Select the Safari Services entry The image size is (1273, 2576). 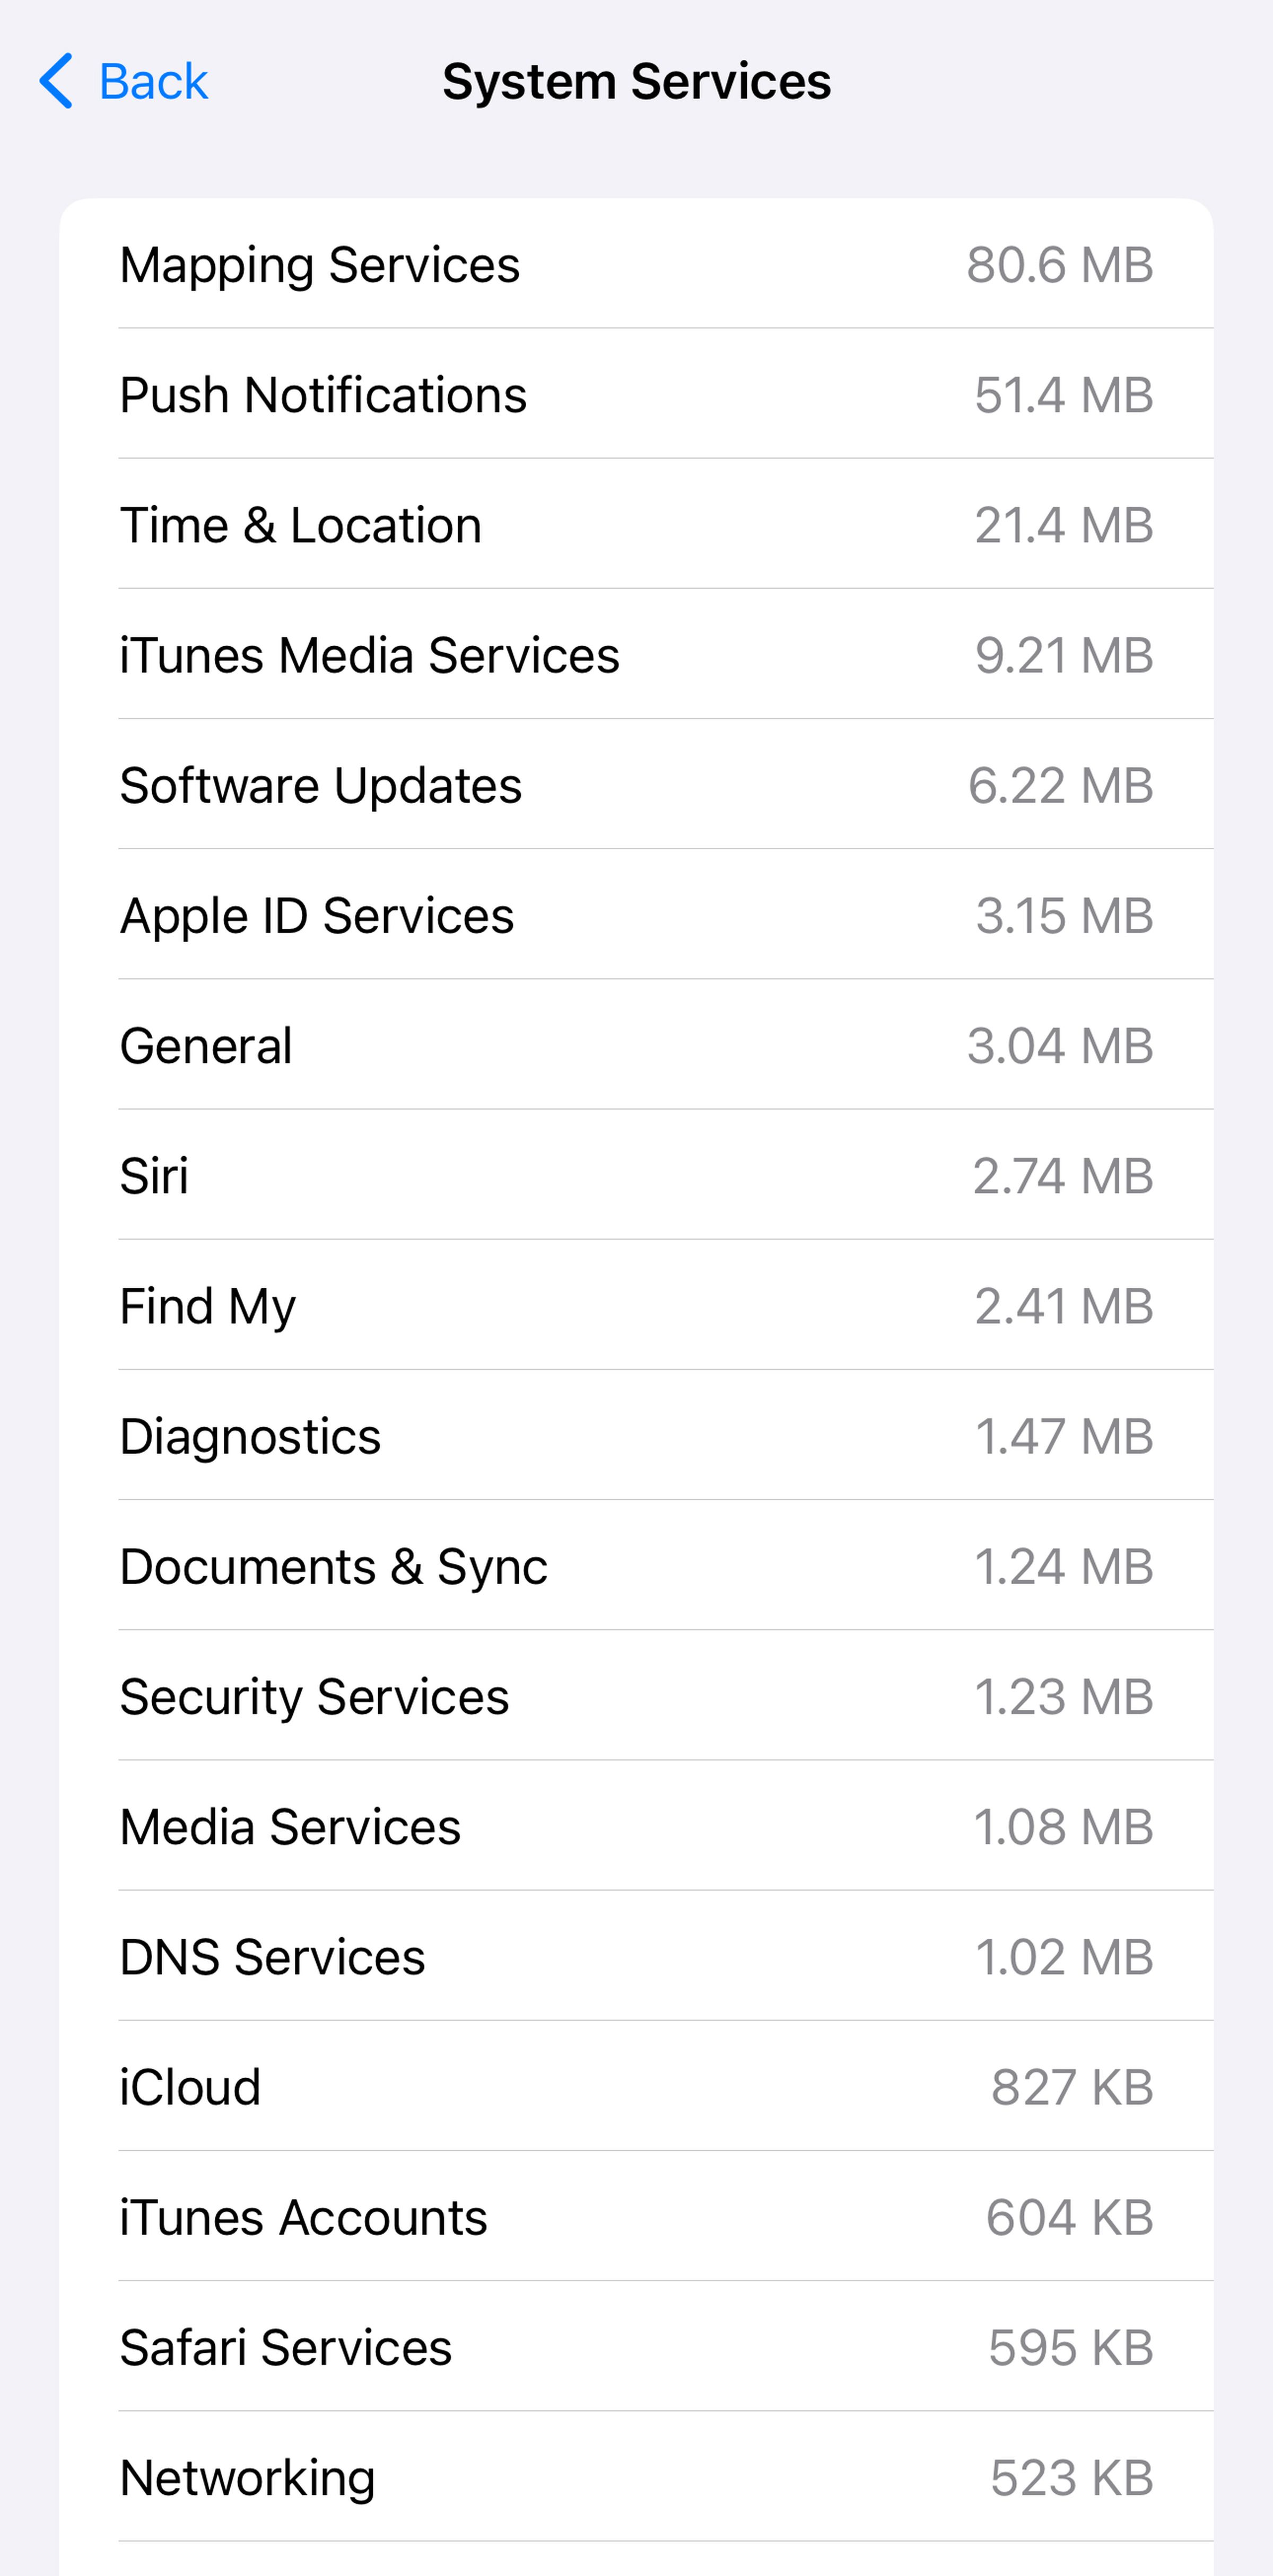[636, 2347]
